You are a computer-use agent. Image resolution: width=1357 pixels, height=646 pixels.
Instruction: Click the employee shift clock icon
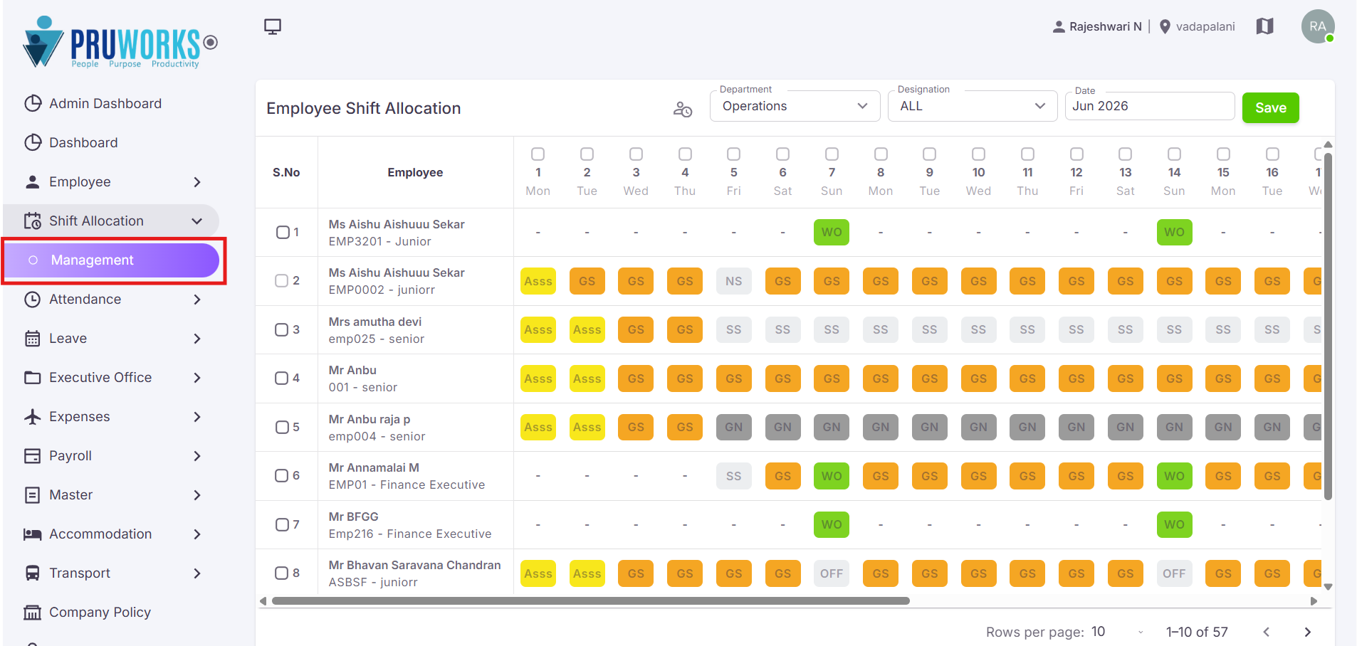coord(683,109)
